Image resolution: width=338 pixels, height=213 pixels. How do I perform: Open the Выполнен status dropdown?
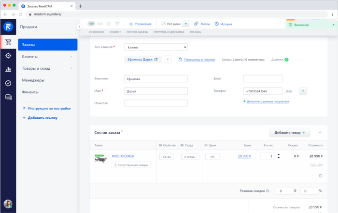click(x=311, y=25)
